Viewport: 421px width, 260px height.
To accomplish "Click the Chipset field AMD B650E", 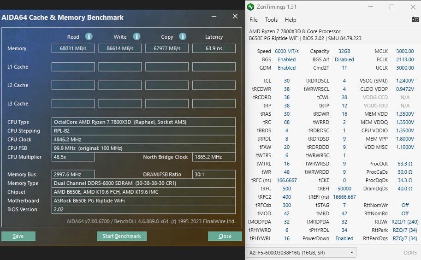I will point(144,192).
